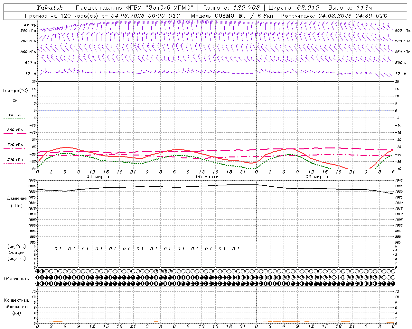The height and width of the screenshot is (329, 412).
Task: Click the Осадки panel label
Action: coord(17,253)
